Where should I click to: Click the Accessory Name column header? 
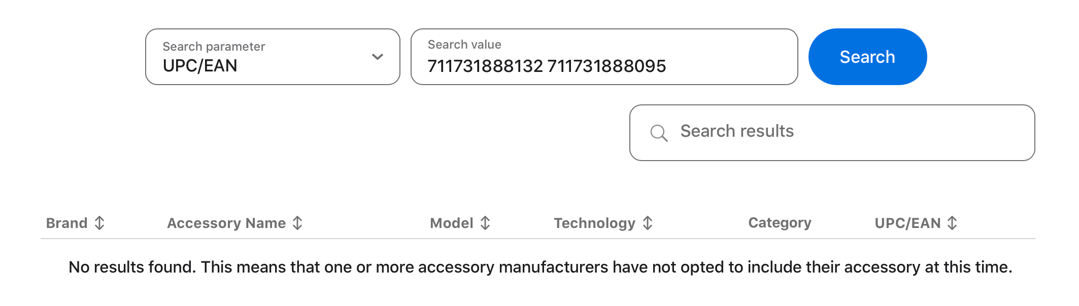click(x=226, y=223)
